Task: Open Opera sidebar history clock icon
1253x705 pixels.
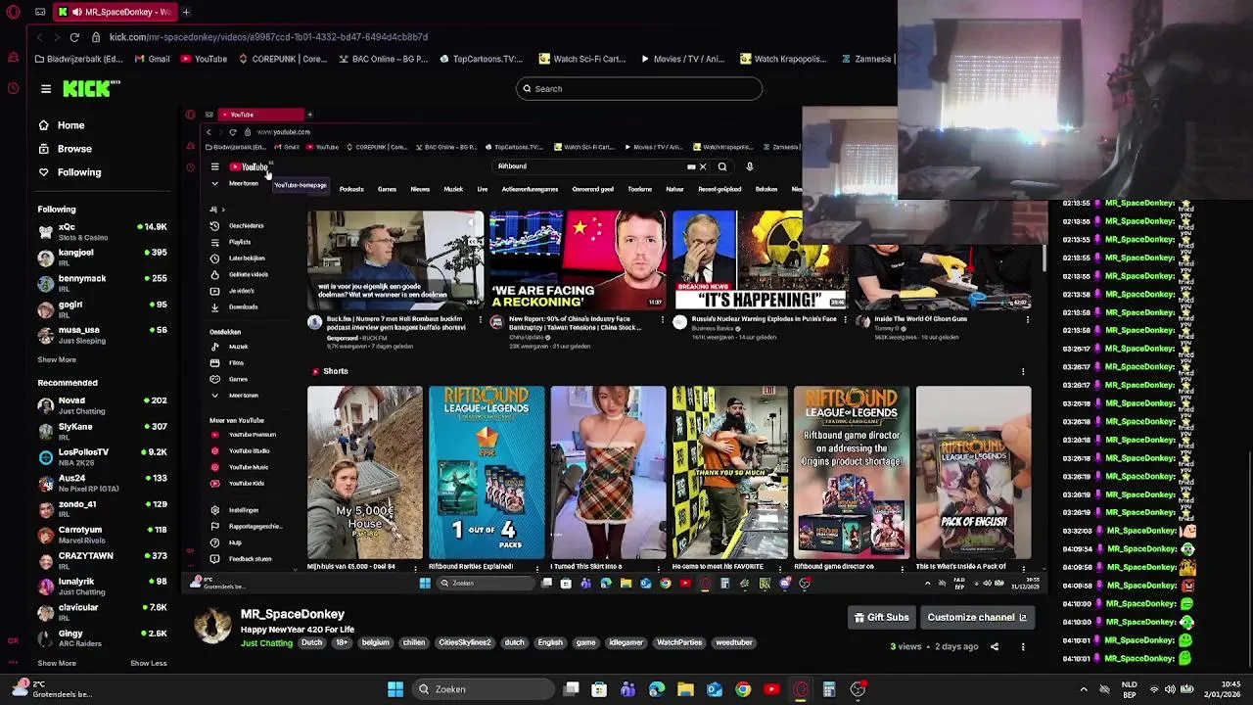Action: point(13,88)
